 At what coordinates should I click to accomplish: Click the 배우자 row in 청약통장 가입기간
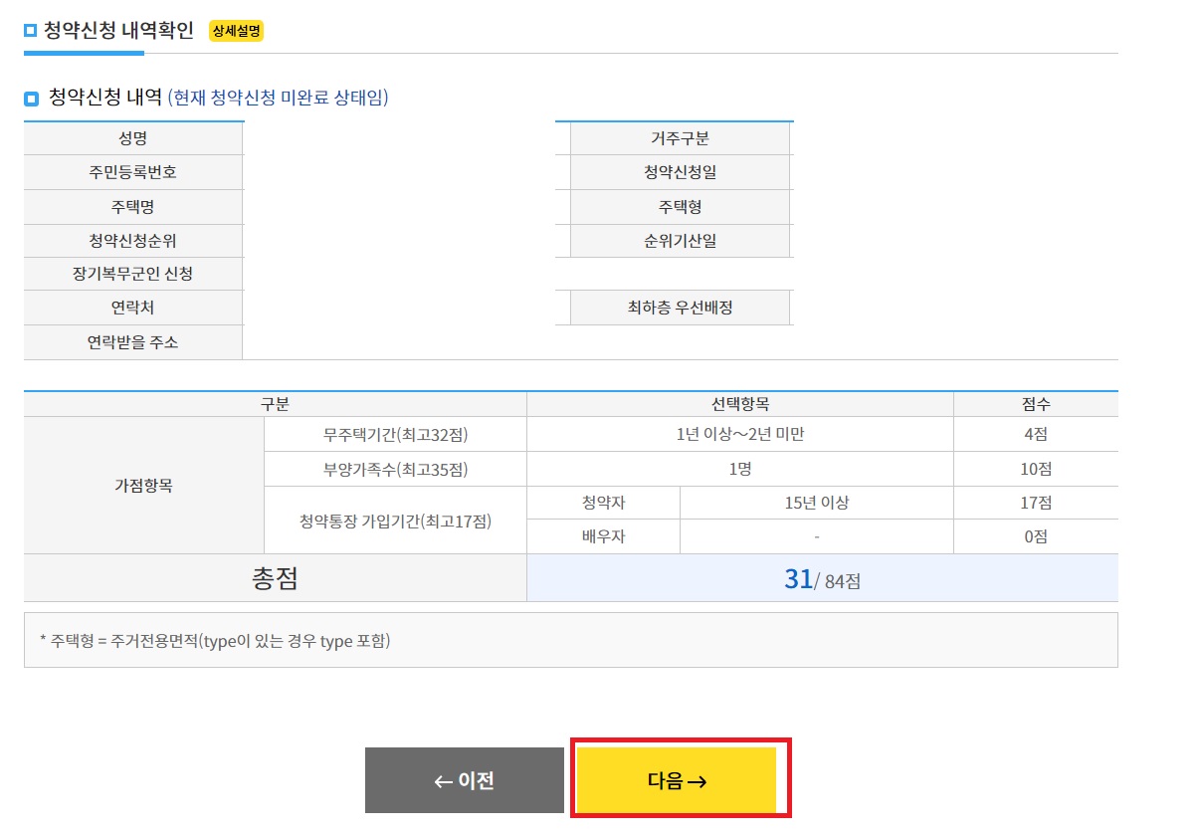click(x=739, y=536)
